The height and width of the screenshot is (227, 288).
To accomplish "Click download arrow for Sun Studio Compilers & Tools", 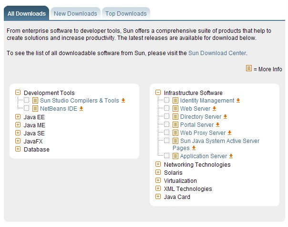I will point(123,100).
